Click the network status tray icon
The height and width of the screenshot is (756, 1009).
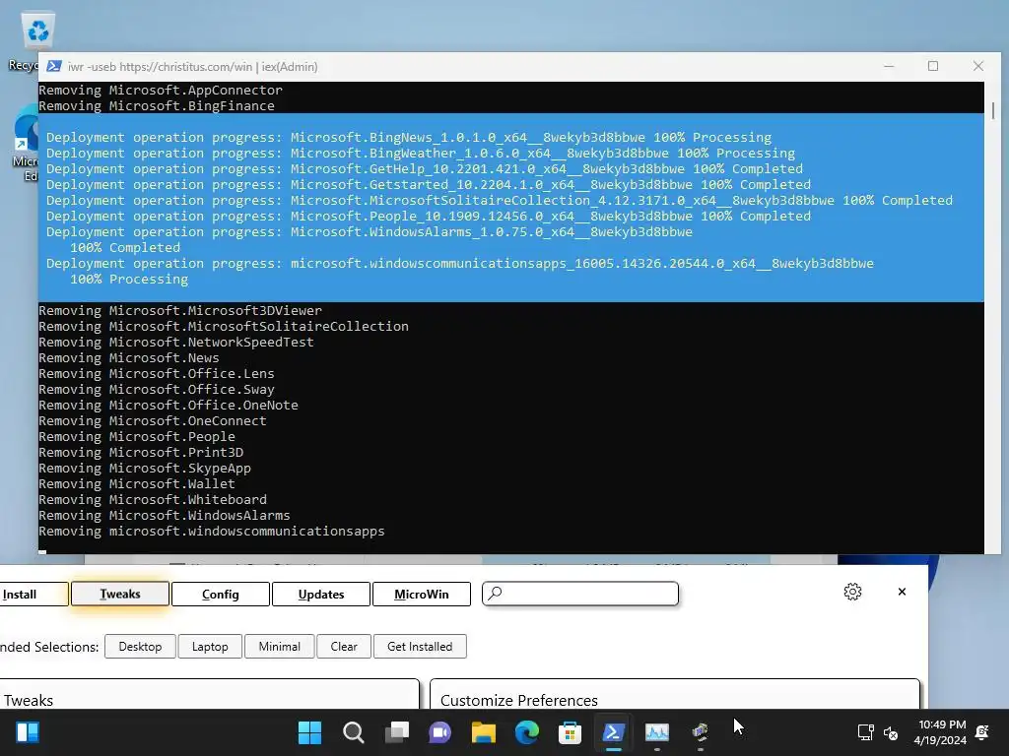865,732
